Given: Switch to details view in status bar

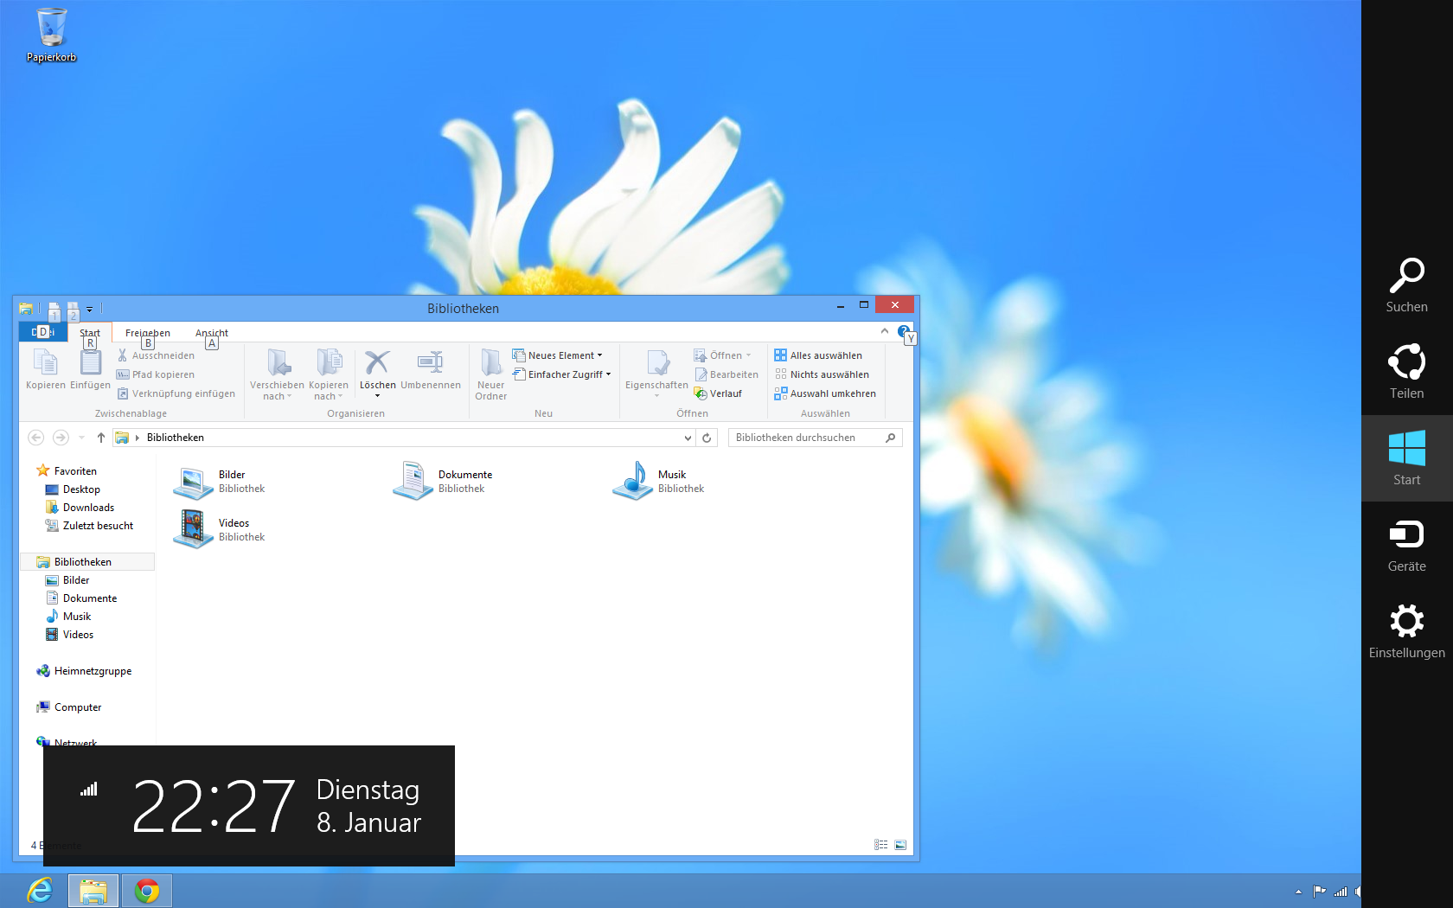Looking at the screenshot, I should tap(880, 845).
